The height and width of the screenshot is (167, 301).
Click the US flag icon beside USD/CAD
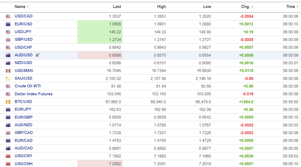pyautogui.click(x=8, y=16)
